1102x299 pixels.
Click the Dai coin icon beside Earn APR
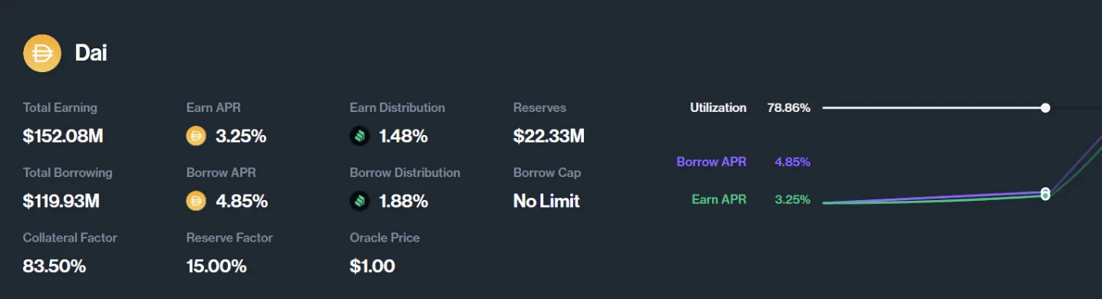tap(196, 136)
